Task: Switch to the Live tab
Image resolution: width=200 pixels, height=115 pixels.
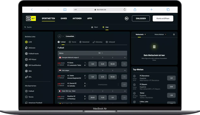Action: [x=106, y=27]
